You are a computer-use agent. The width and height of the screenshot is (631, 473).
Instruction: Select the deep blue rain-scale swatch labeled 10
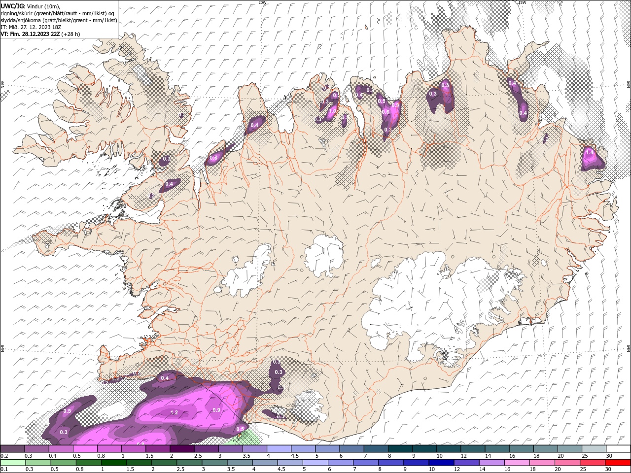click(442, 463)
